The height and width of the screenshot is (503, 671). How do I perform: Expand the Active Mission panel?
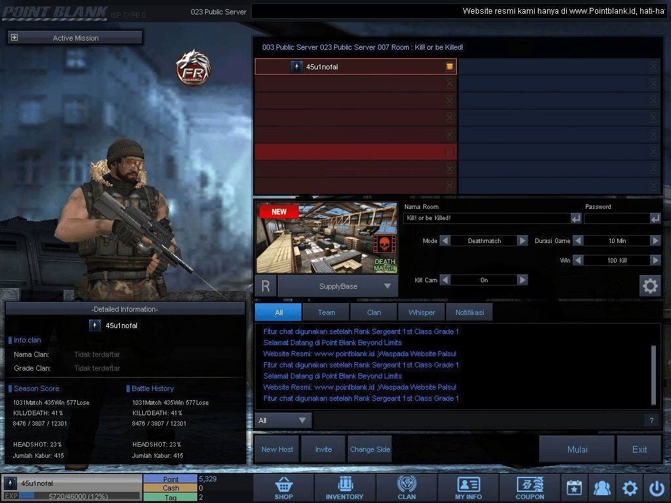[x=14, y=37]
